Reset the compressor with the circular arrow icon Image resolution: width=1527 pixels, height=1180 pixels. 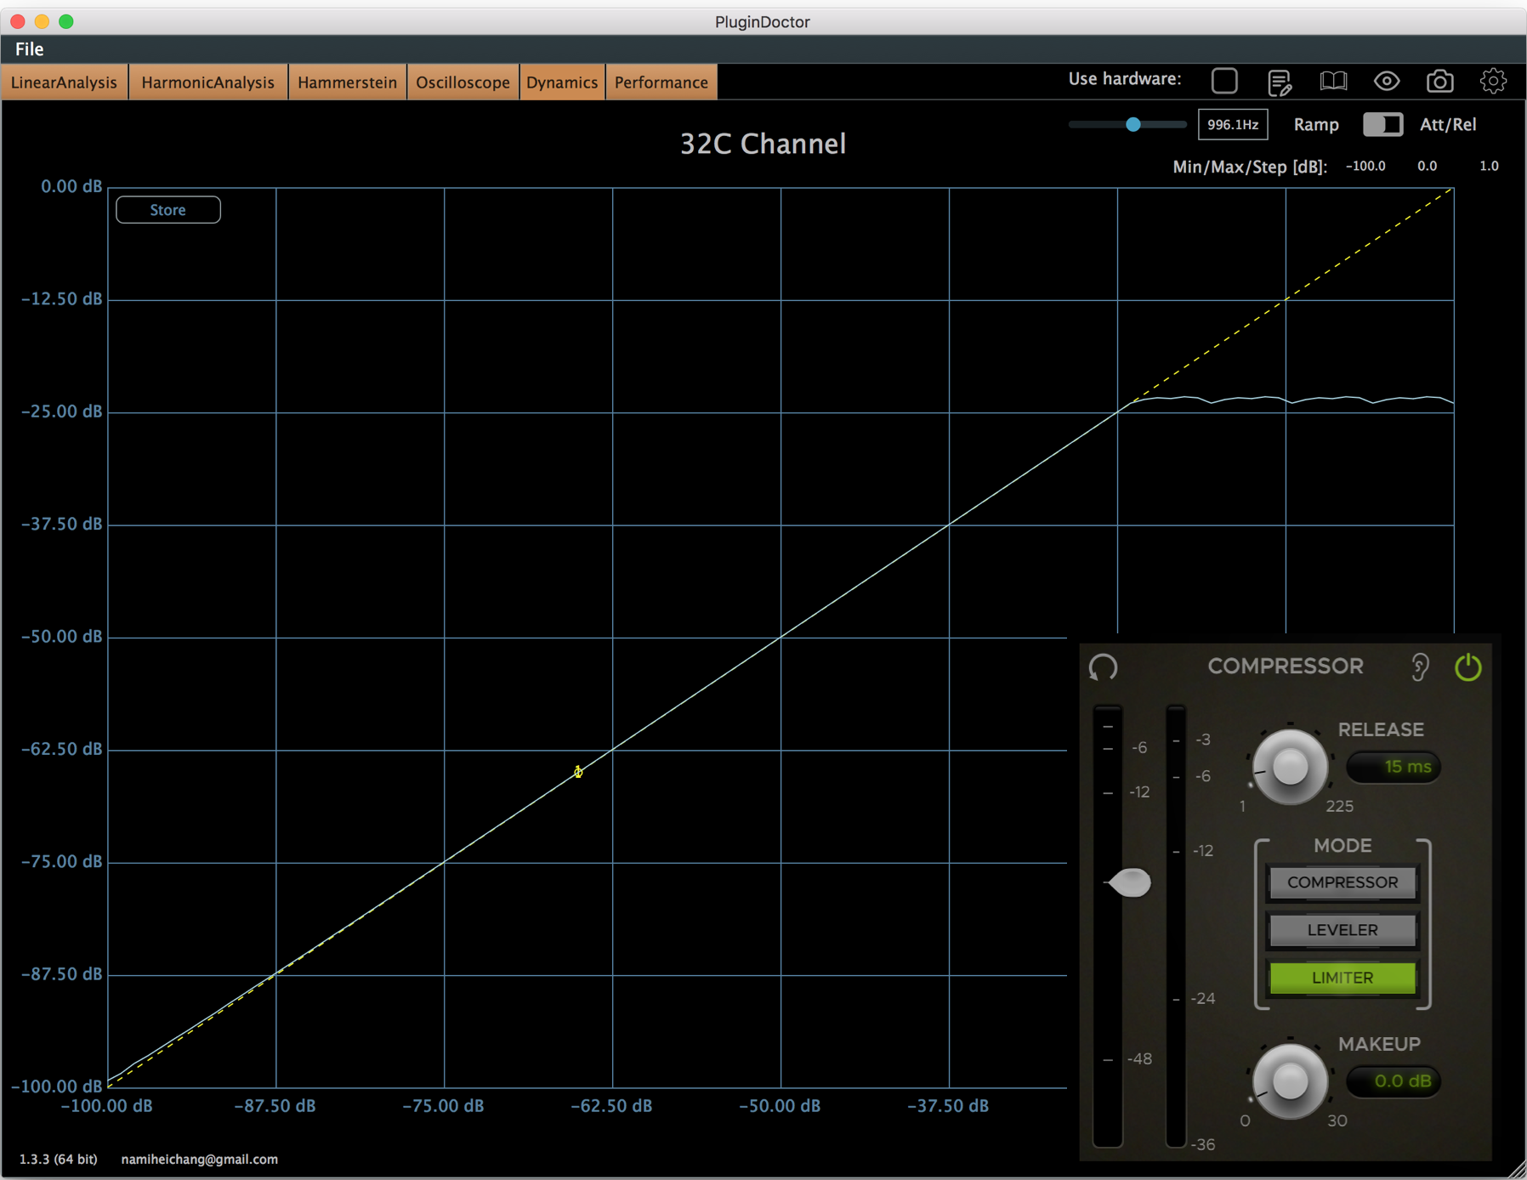1104,667
